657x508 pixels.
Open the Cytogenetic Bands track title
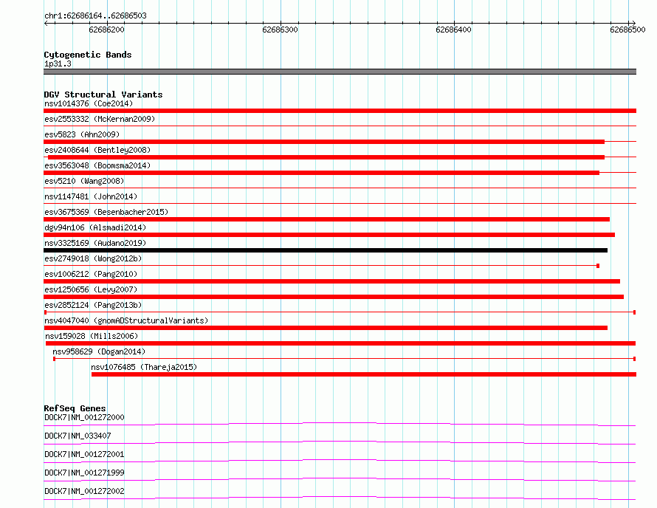tap(88, 55)
